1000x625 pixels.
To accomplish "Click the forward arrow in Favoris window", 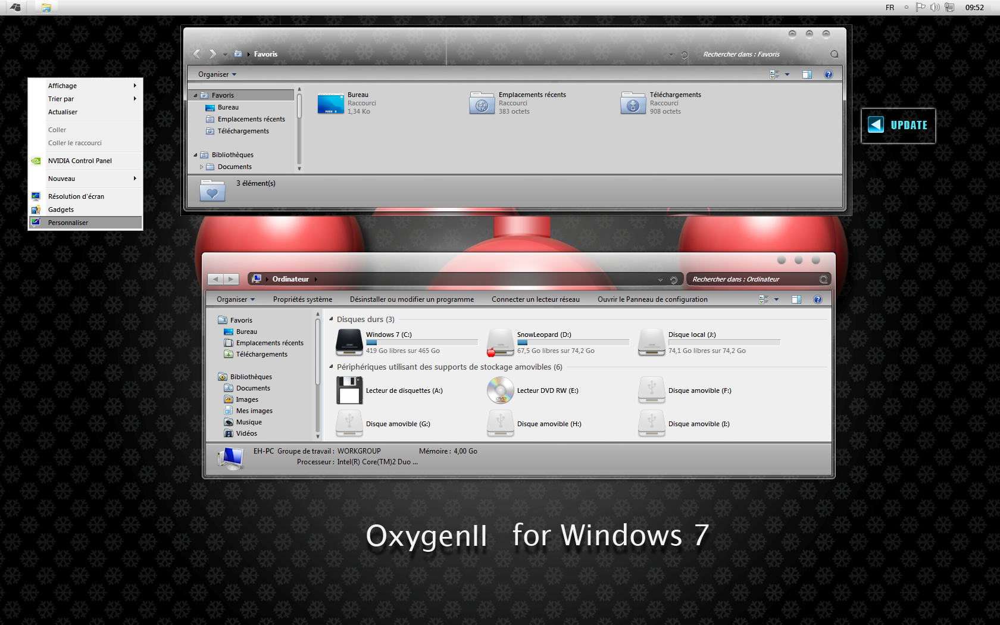I will pyautogui.click(x=212, y=54).
